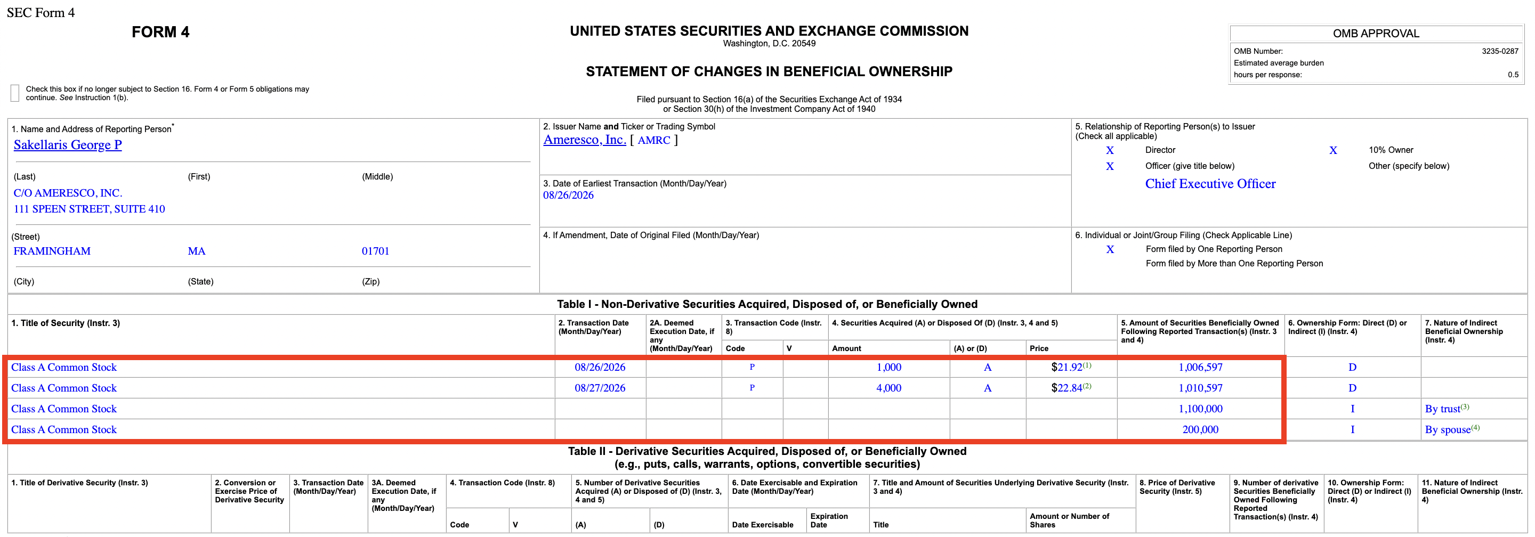Click the X mark beside 10% Owner
The width and height of the screenshot is (1535, 537).
1333,150
